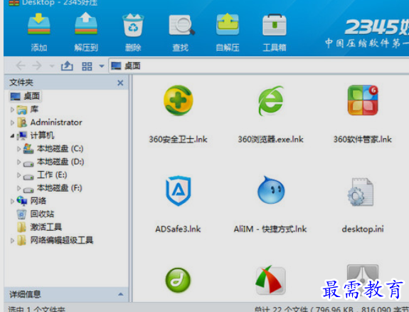Click the desktop.ini file name
Viewport: 409px width, 312px height.
(x=363, y=229)
